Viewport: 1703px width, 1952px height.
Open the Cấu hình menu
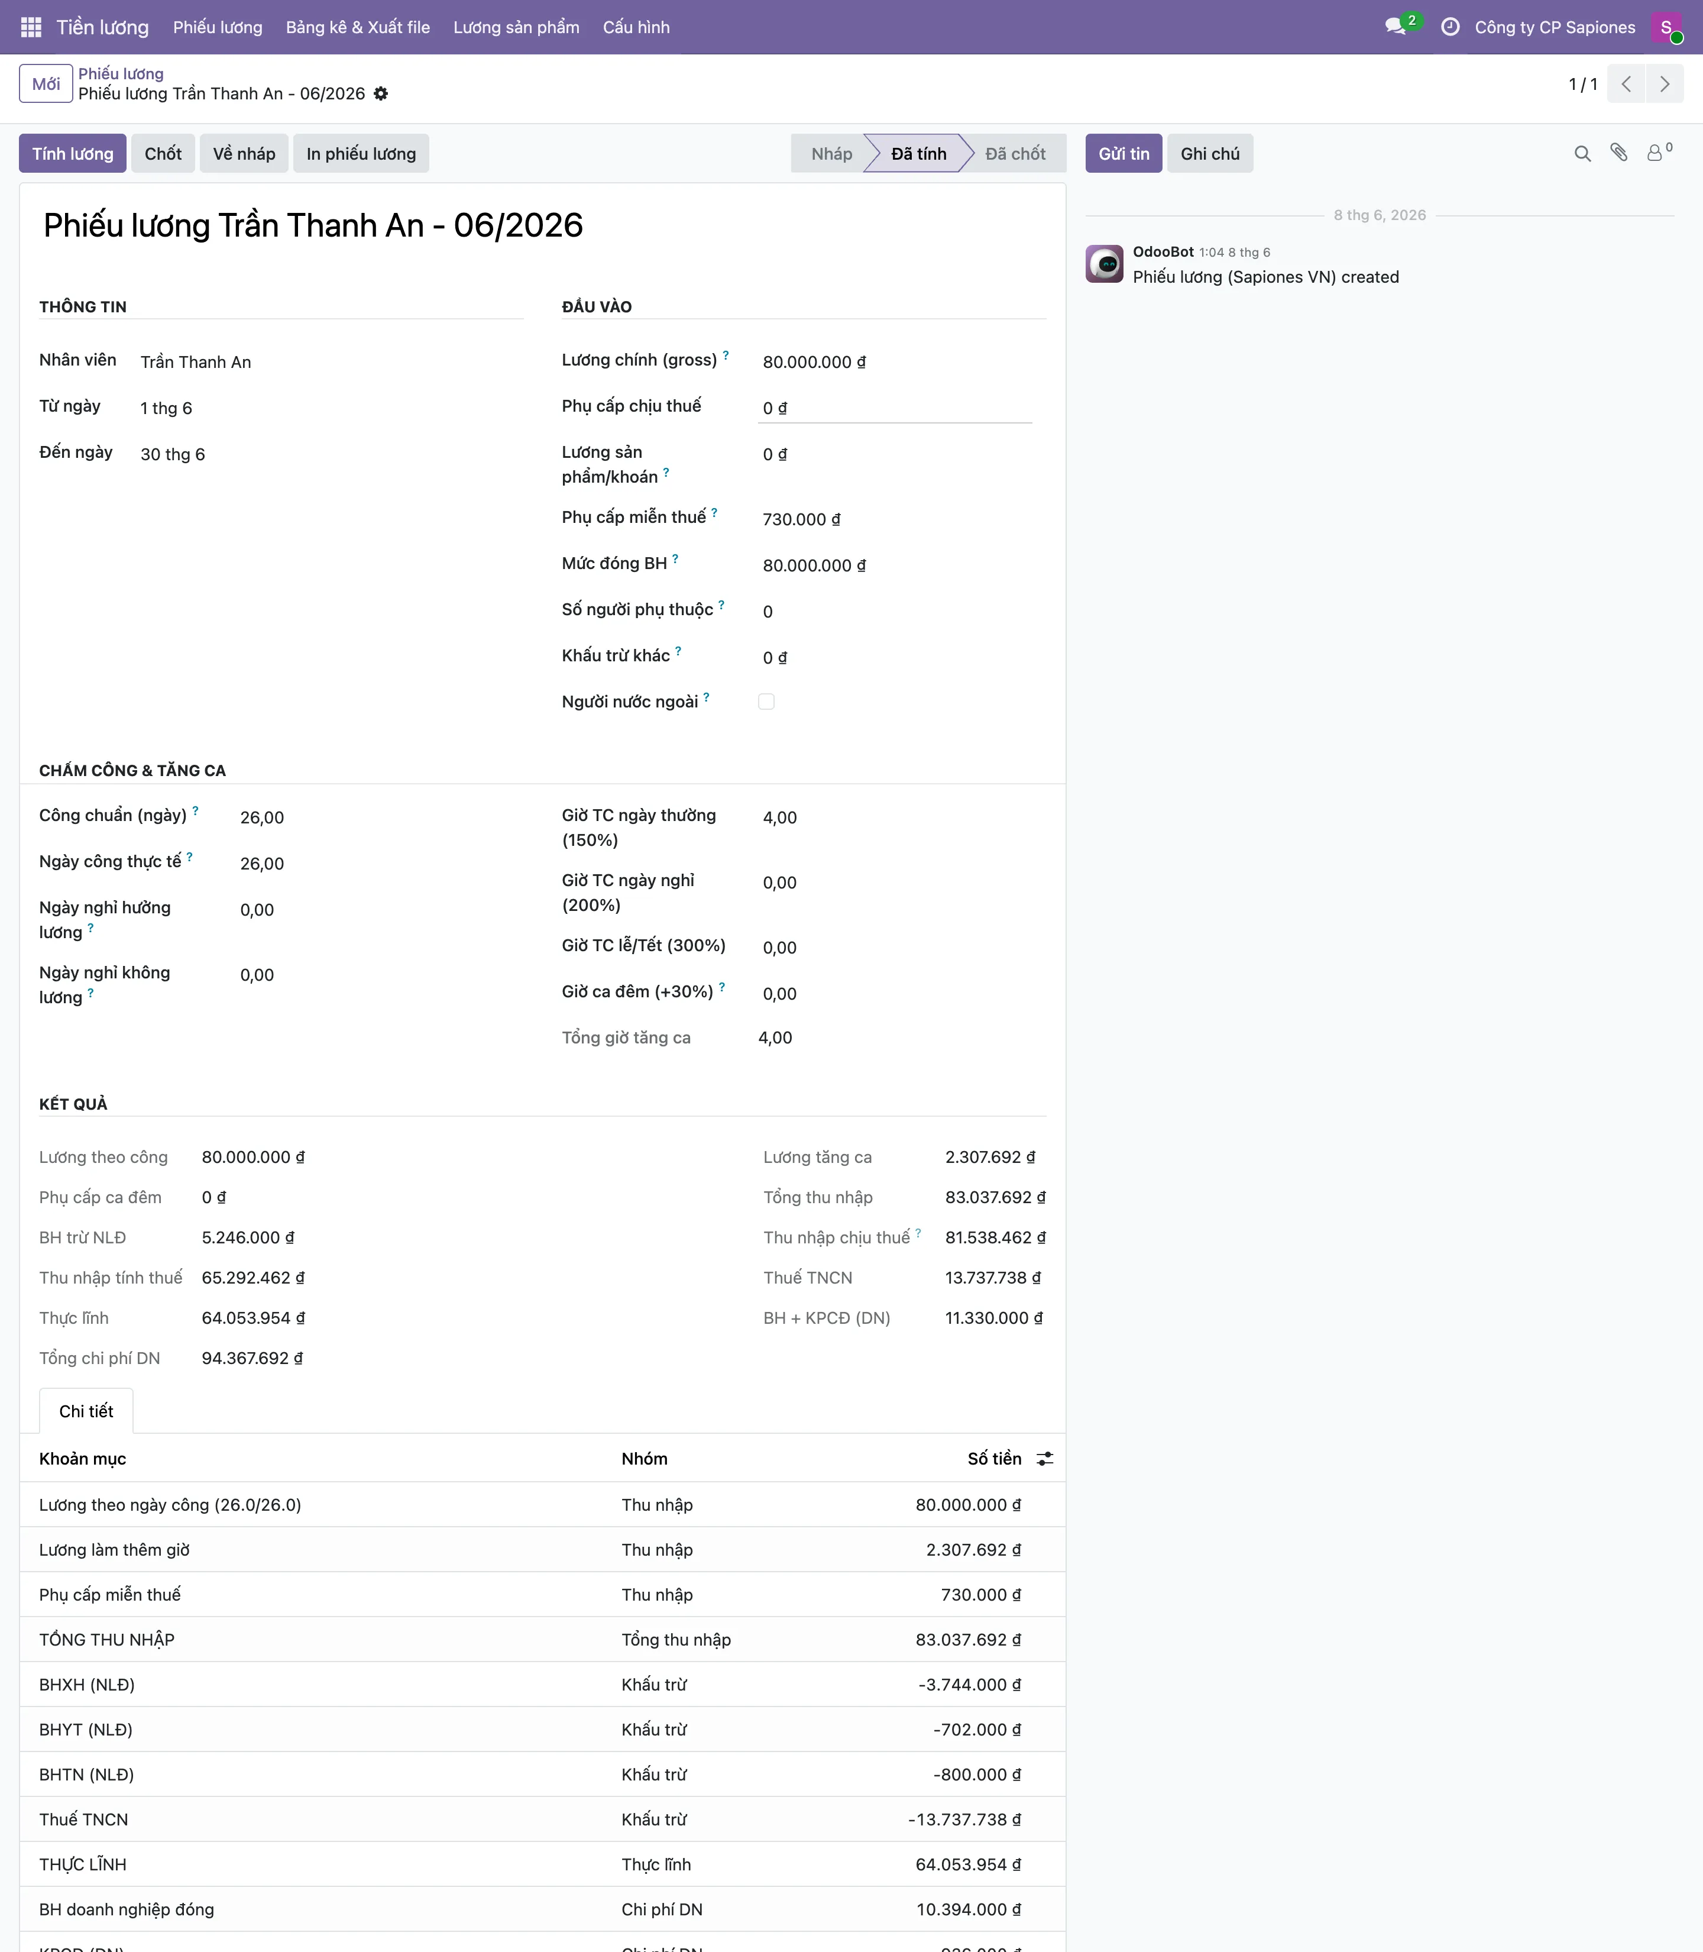636,27
